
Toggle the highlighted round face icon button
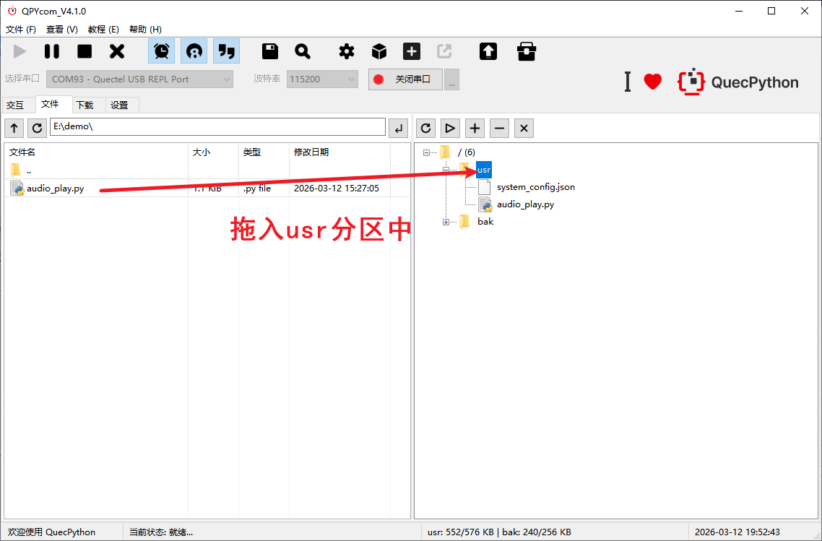coord(194,51)
